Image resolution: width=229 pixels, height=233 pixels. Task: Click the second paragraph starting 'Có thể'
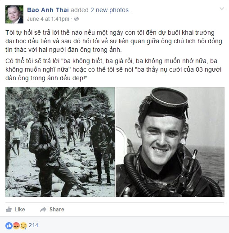click(x=113, y=69)
